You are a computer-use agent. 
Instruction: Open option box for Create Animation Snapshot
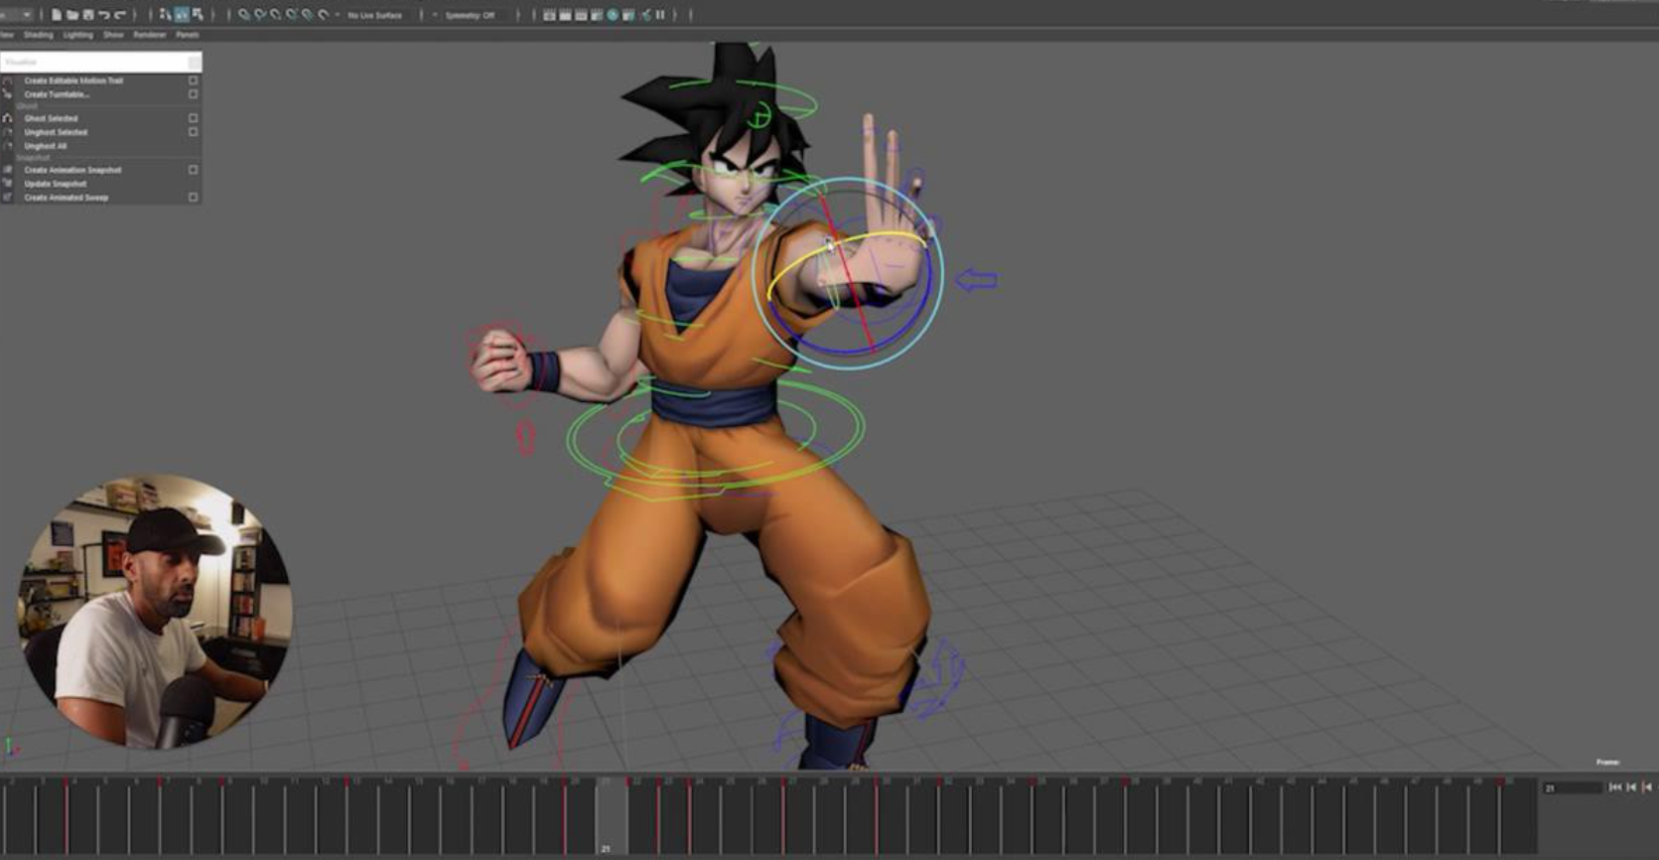click(x=194, y=170)
